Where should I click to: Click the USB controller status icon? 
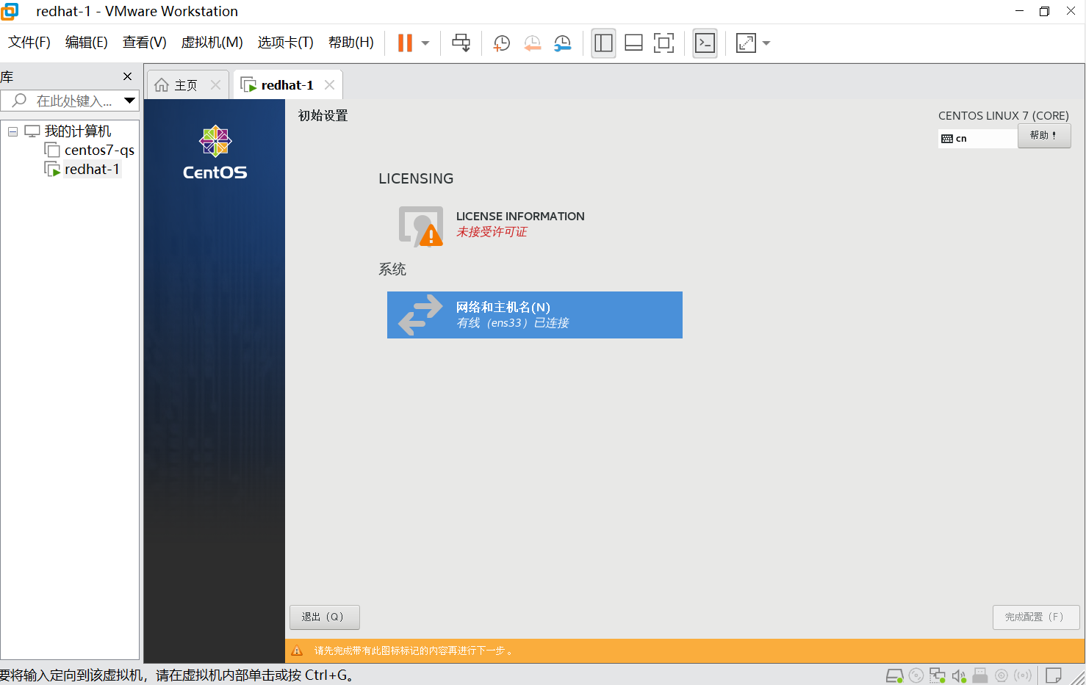pyautogui.click(x=980, y=675)
